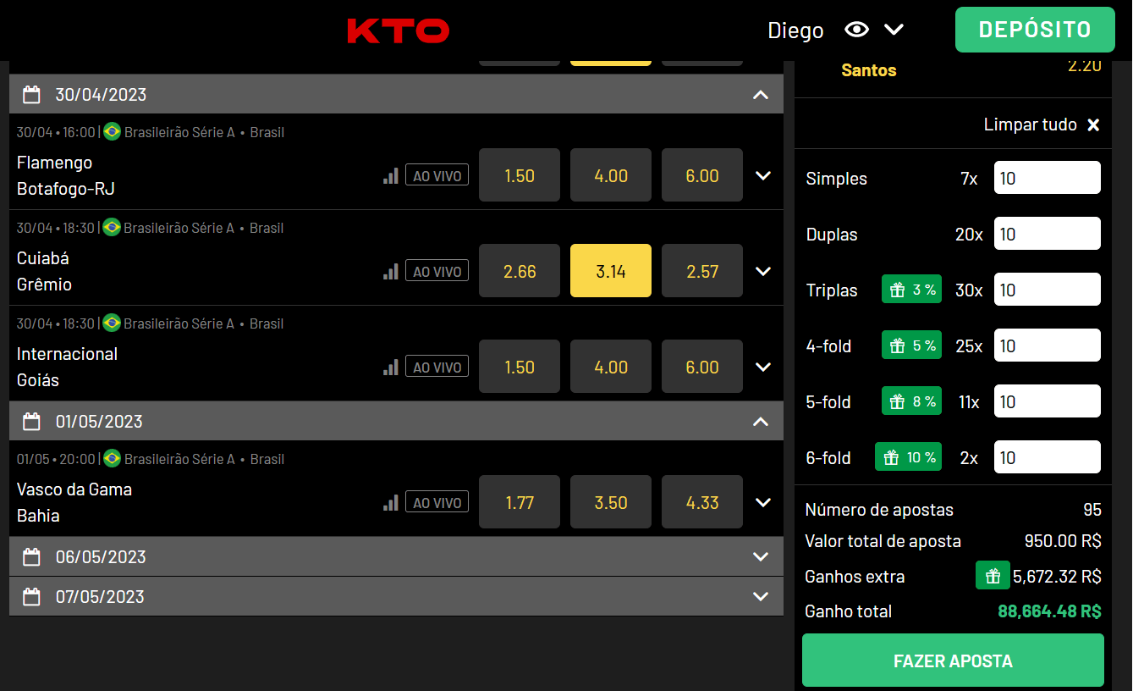Expand more markets for Flamengo vs Botafogo-RJ

[763, 175]
